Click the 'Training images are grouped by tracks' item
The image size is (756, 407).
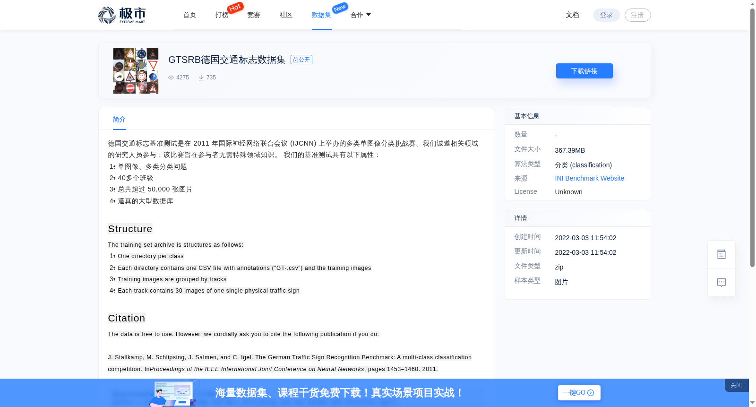(172, 279)
